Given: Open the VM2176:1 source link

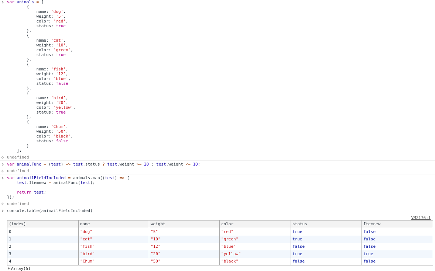Looking at the screenshot, I should 421,218.
